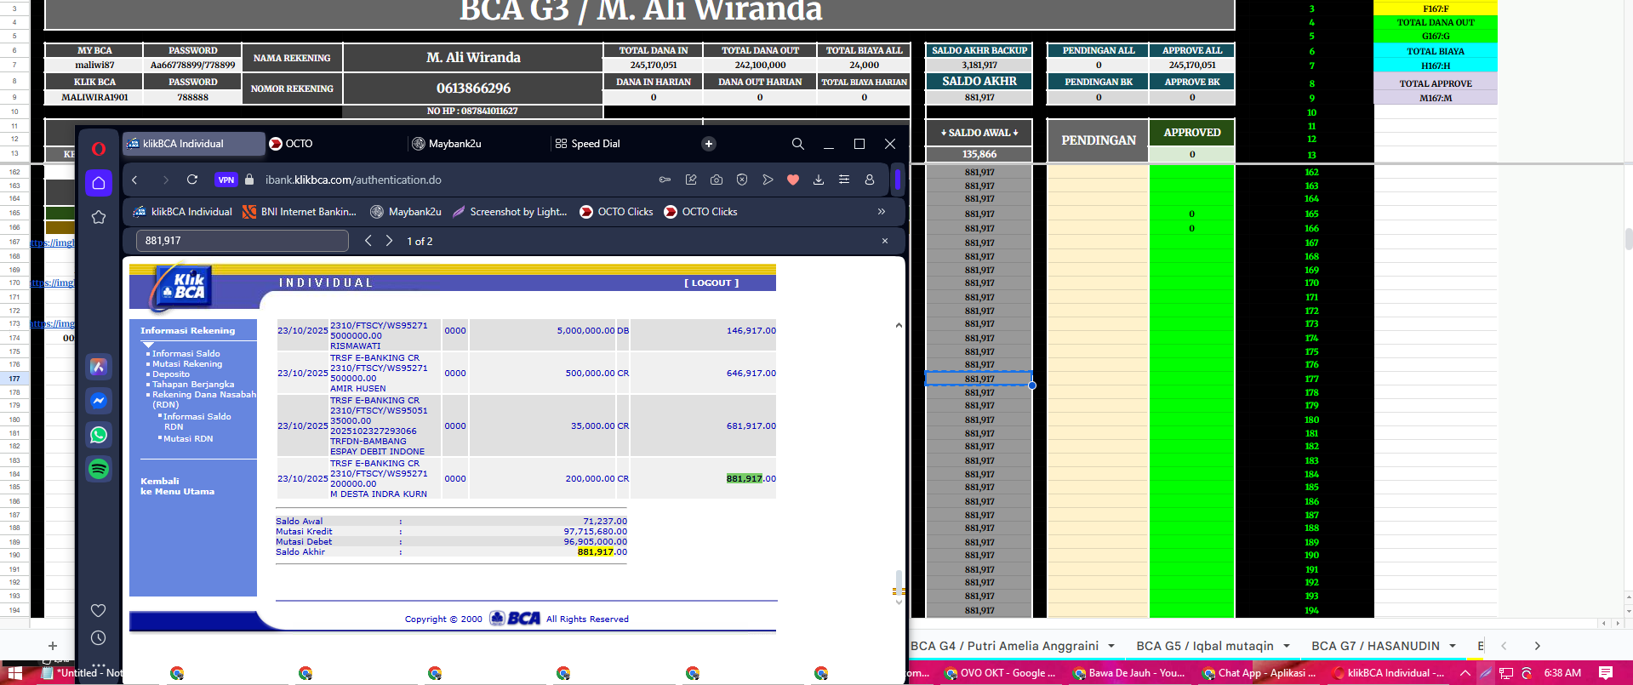Viewport: 1633px width, 685px height.
Task: Go to previous find result
Action: click(368, 241)
